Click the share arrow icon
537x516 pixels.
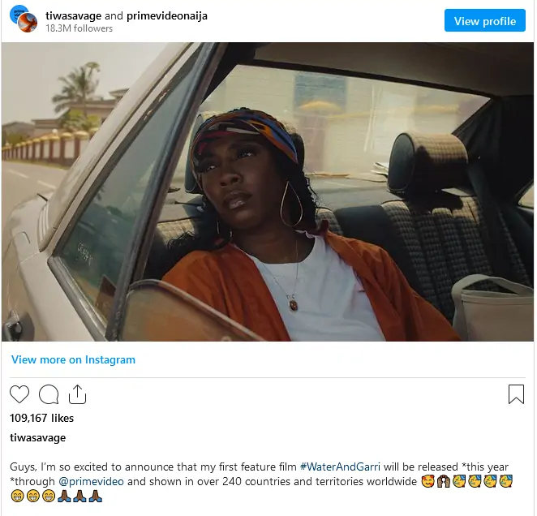click(77, 394)
